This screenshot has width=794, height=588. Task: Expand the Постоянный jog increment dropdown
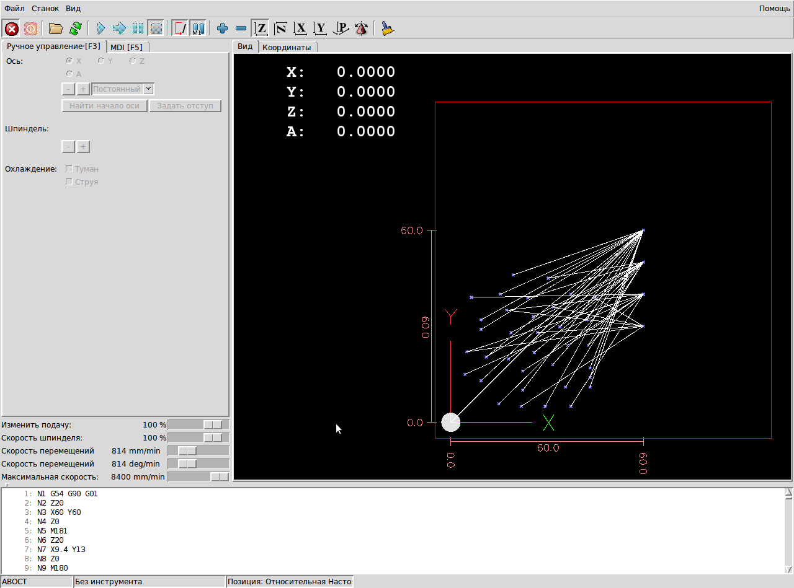[x=148, y=89]
